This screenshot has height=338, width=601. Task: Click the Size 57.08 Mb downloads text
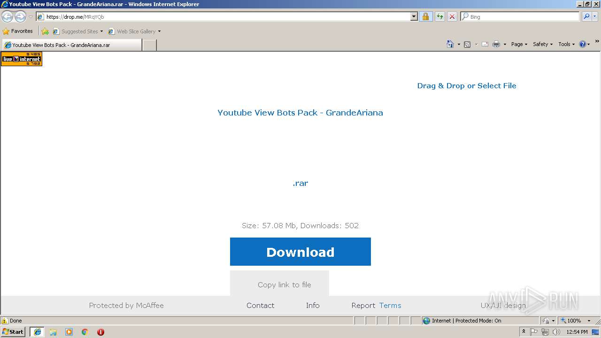300,225
